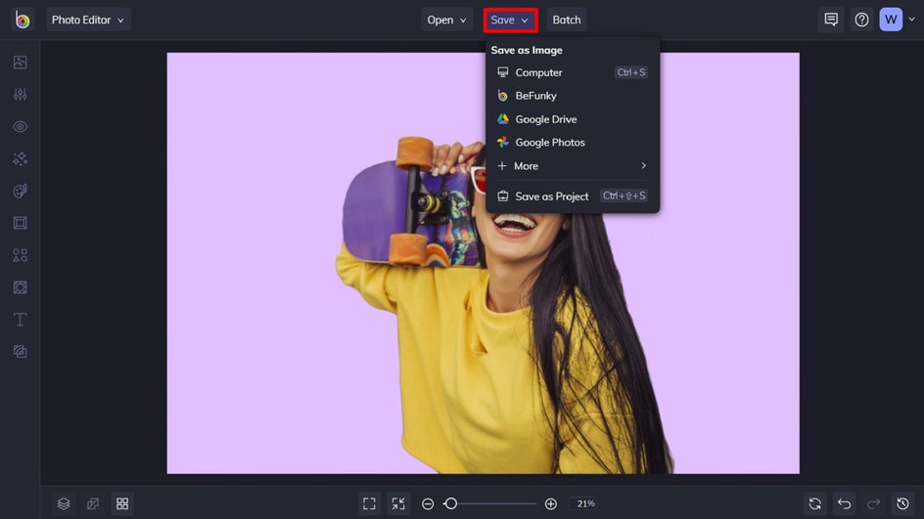Choose Computer from Save menu
Screen dimensions: 924x519
(x=538, y=72)
